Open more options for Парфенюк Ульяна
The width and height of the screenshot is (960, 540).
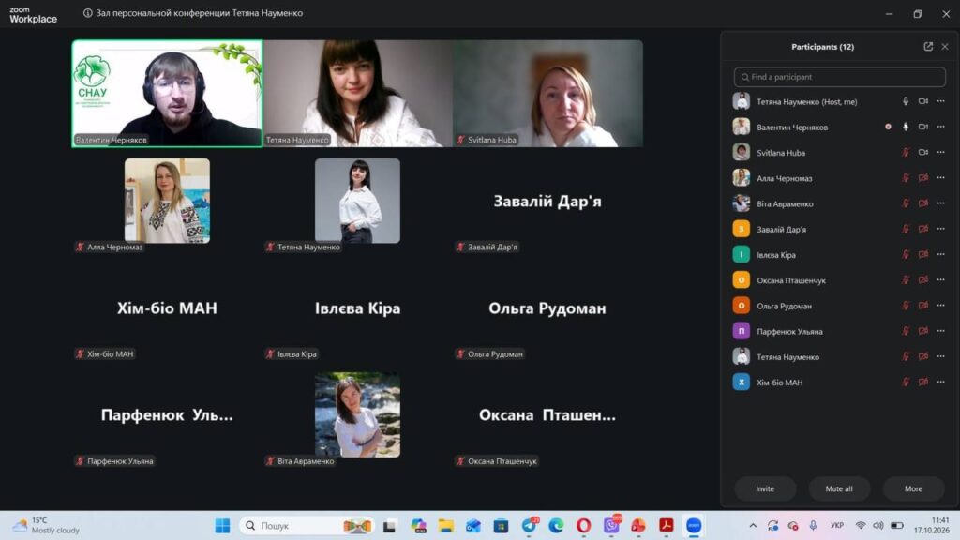[941, 331]
